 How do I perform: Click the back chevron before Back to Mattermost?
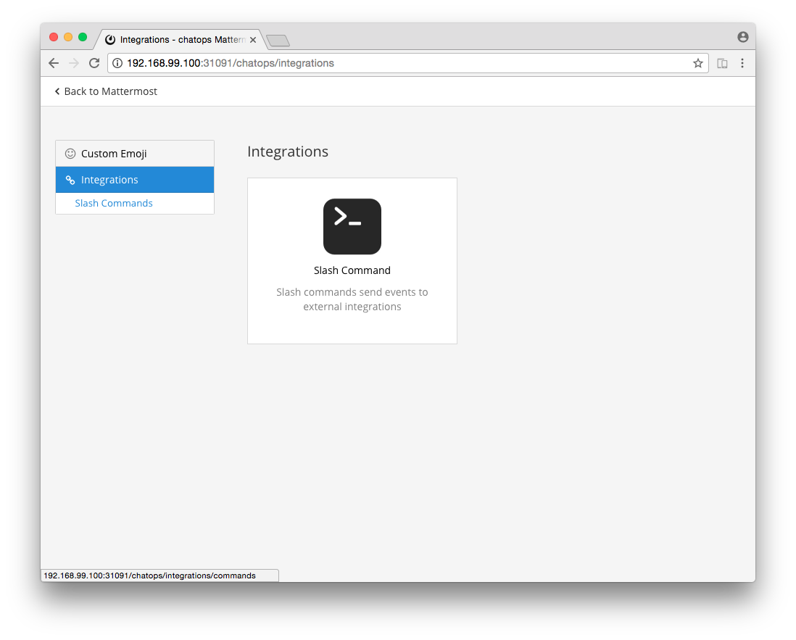[x=57, y=91]
